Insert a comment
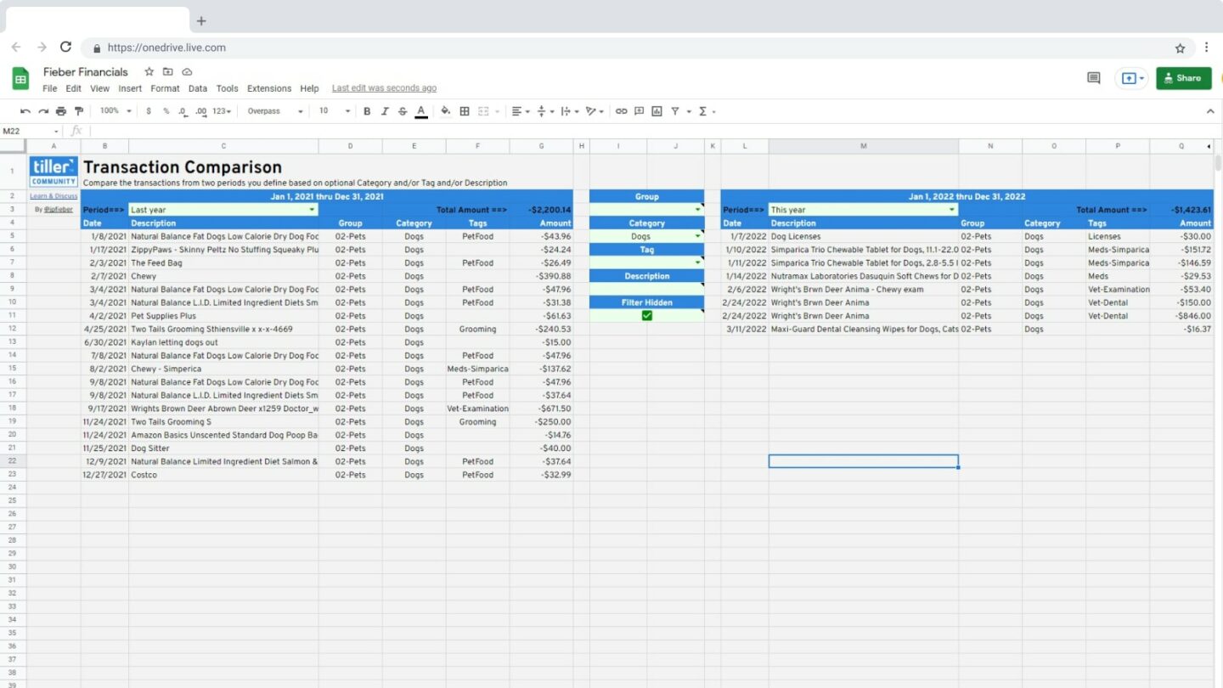The height and width of the screenshot is (688, 1223). 638,111
